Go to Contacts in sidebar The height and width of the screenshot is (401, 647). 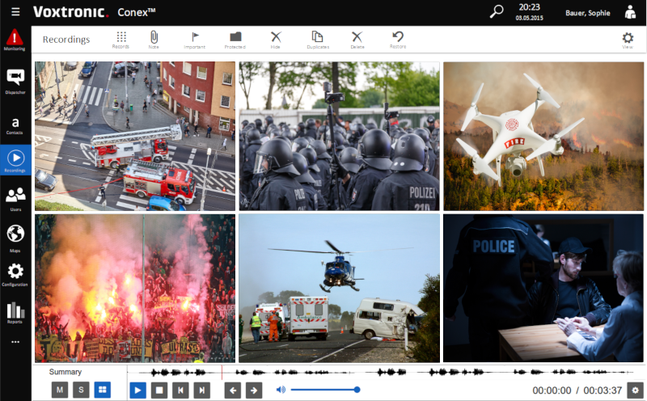click(15, 124)
